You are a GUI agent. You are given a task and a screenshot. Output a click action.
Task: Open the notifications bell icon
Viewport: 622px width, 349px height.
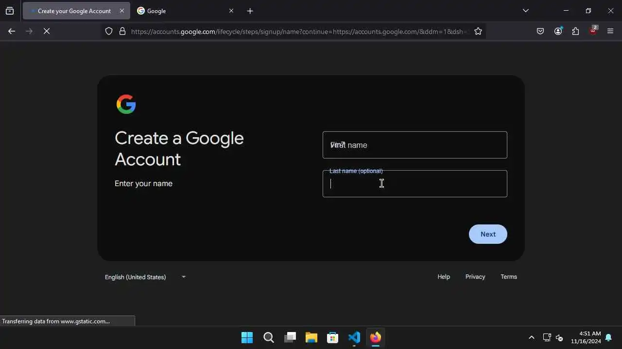(x=608, y=337)
